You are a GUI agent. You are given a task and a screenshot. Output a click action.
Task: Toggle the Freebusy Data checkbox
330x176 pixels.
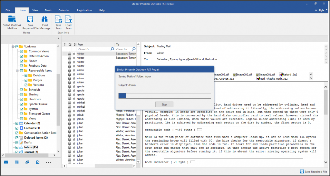point(22,66)
